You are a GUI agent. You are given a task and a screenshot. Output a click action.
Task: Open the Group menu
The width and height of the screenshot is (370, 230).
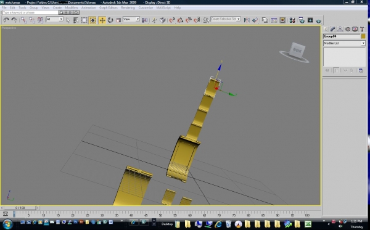(x=33, y=7)
